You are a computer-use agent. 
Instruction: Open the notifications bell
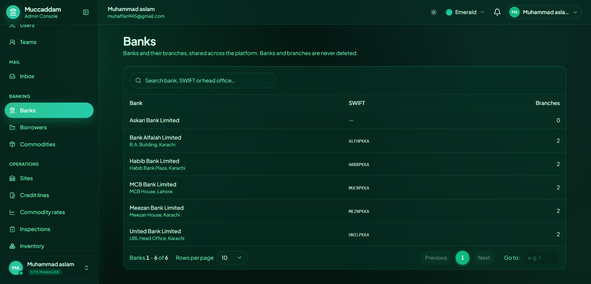(x=497, y=12)
